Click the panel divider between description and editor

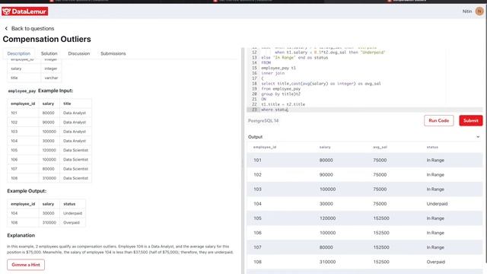(x=243, y=161)
